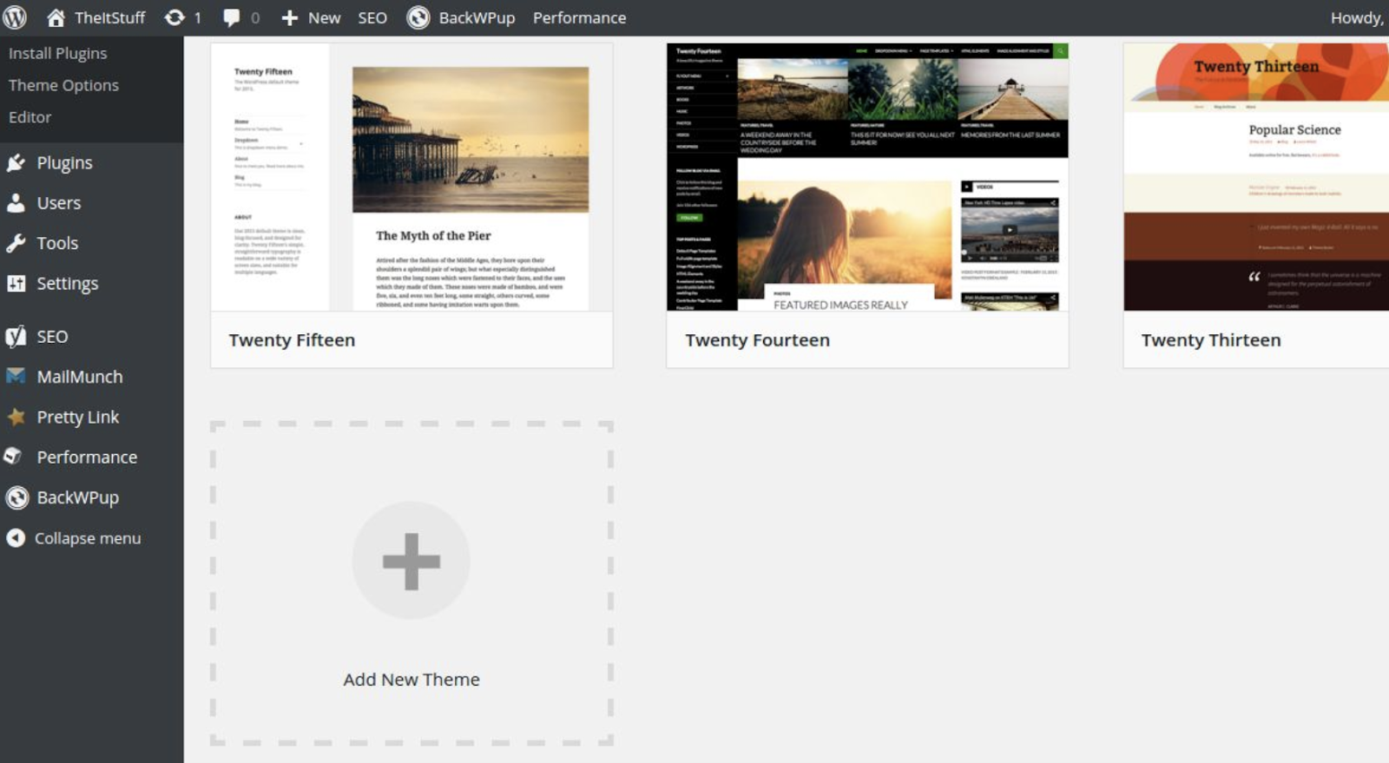Click the plus icon beside New

click(x=290, y=17)
